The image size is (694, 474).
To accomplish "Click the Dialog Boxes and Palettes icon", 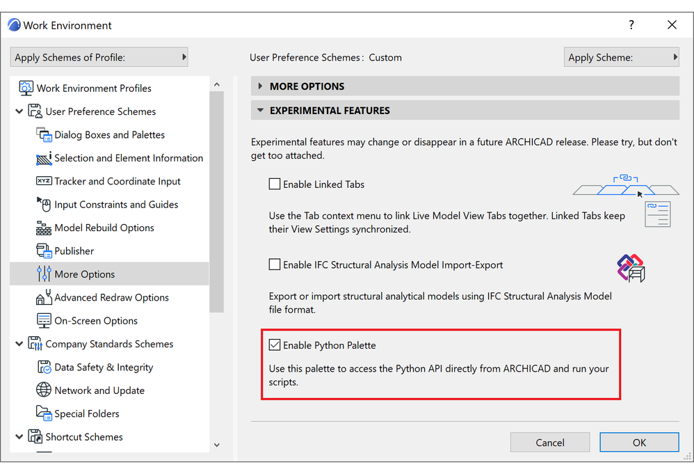I will coord(44,134).
